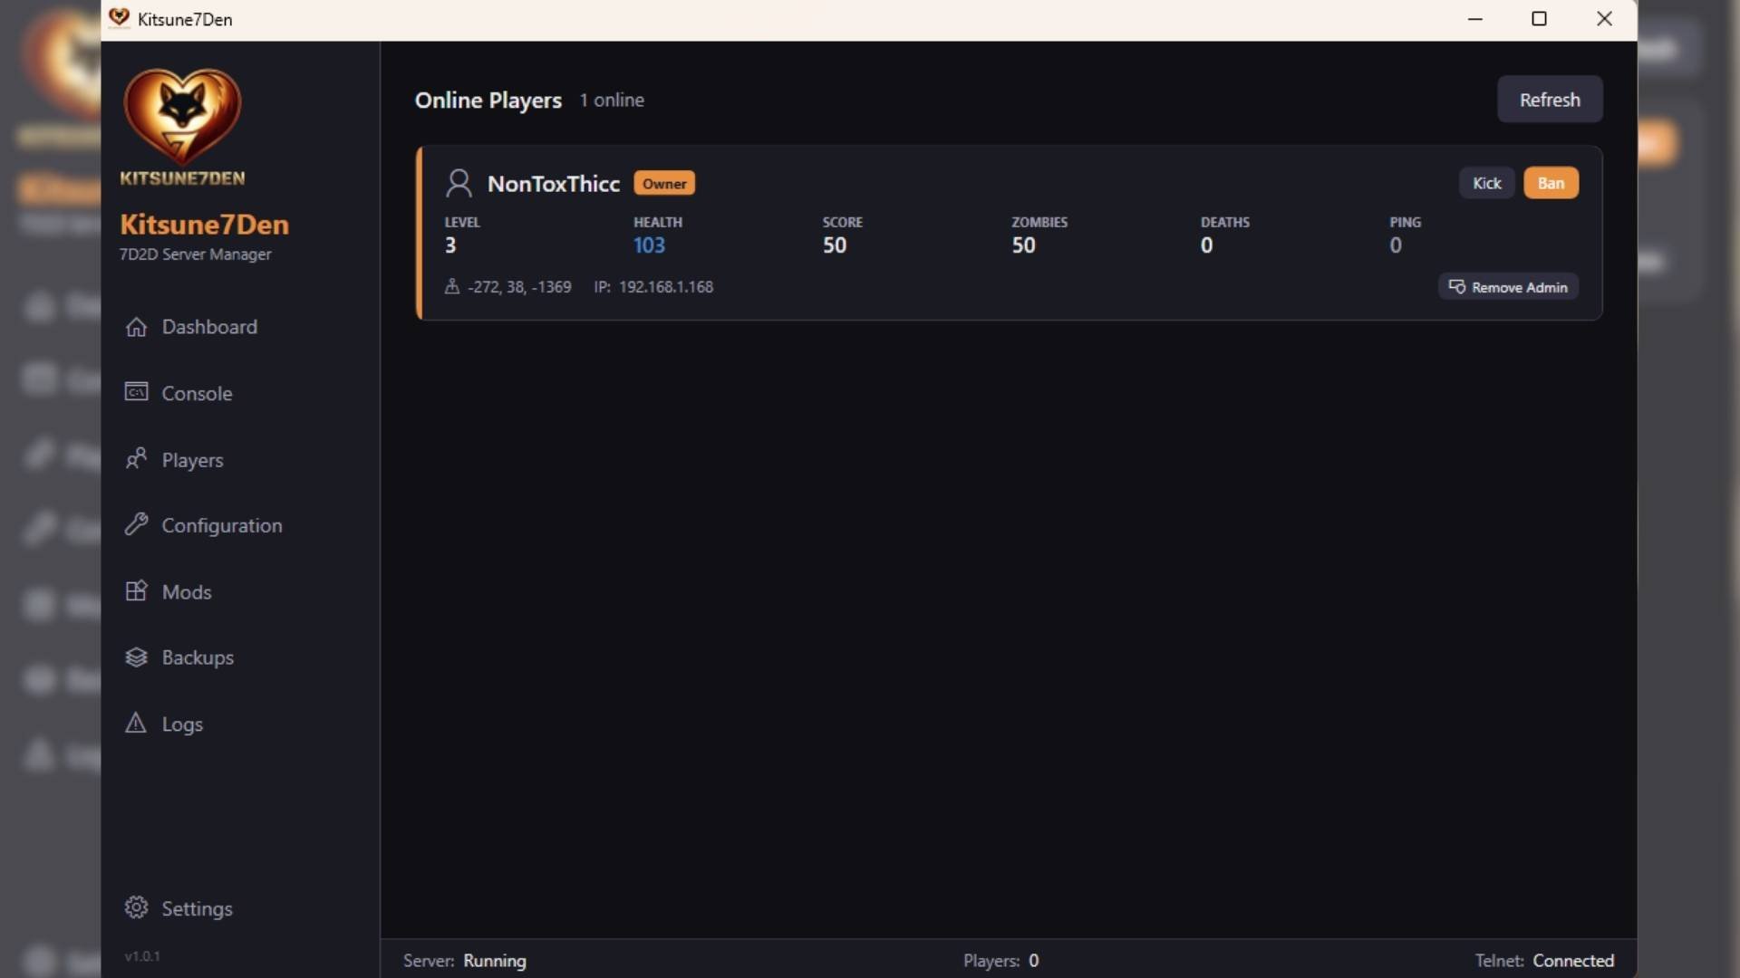The height and width of the screenshot is (978, 1740).
Task: Click the Settings gear icon
Action: tap(136, 907)
